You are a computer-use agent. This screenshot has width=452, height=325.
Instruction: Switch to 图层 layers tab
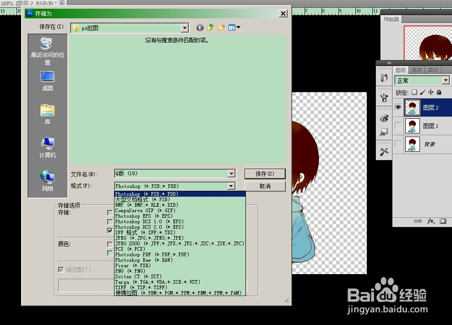click(x=400, y=70)
